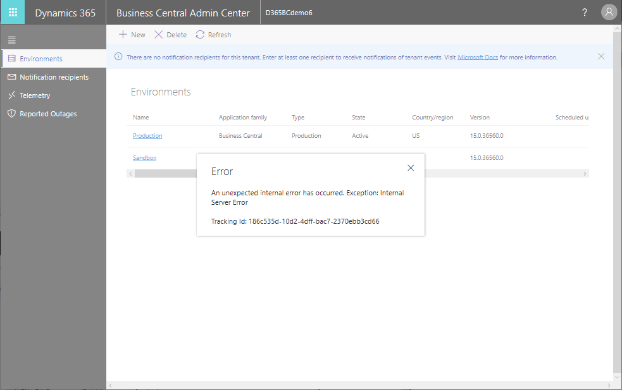Follow the Microsoft Docs link
Screen dimensions: 622x390
tap(478, 57)
